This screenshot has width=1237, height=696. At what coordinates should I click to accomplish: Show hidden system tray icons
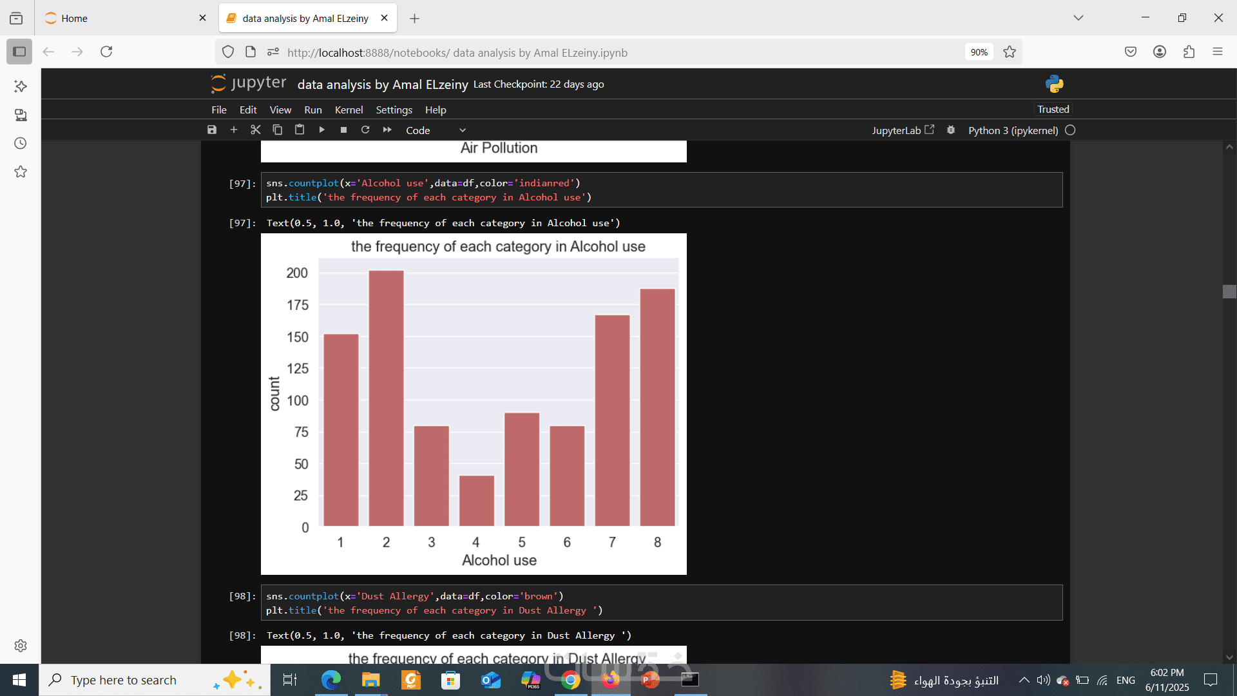1024,680
